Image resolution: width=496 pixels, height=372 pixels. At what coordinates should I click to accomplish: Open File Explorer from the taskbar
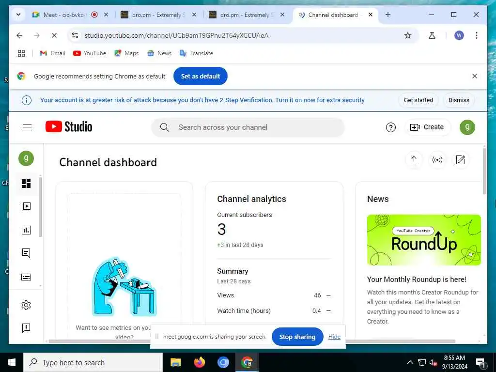(175, 362)
